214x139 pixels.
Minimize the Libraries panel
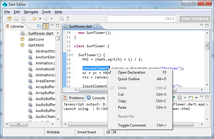[x=52, y=25]
